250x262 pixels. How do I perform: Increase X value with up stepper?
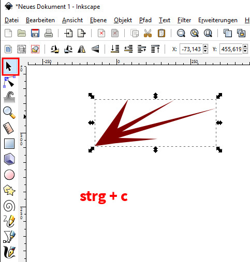[205, 47]
